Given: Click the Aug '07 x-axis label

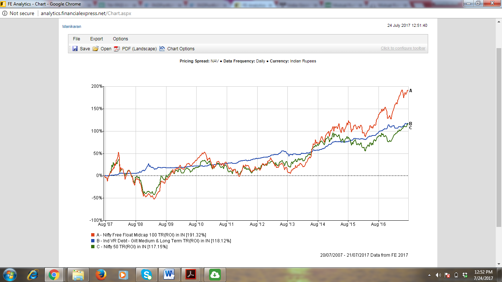Looking at the screenshot, I should click(105, 224).
